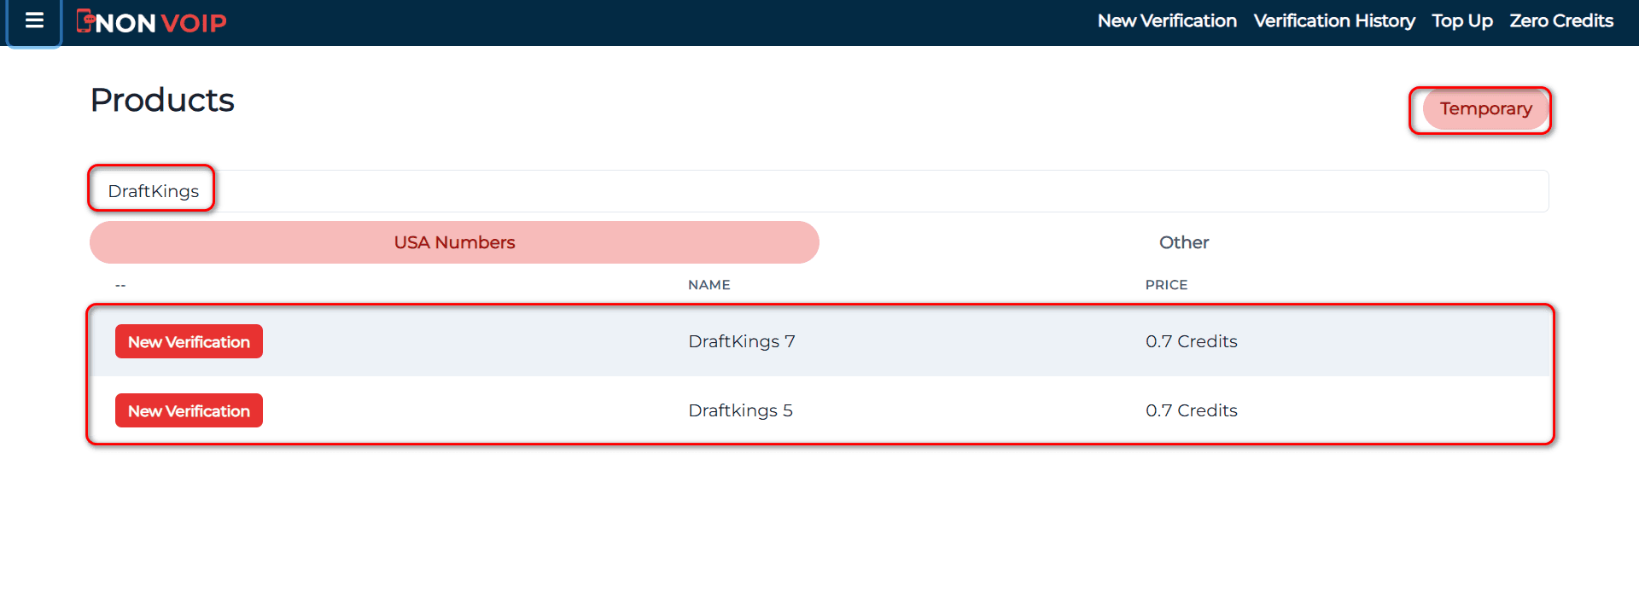This screenshot has height=616, width=1639.
Task: Click the Draftkings 5 product name
Action: tap(740, 410)
